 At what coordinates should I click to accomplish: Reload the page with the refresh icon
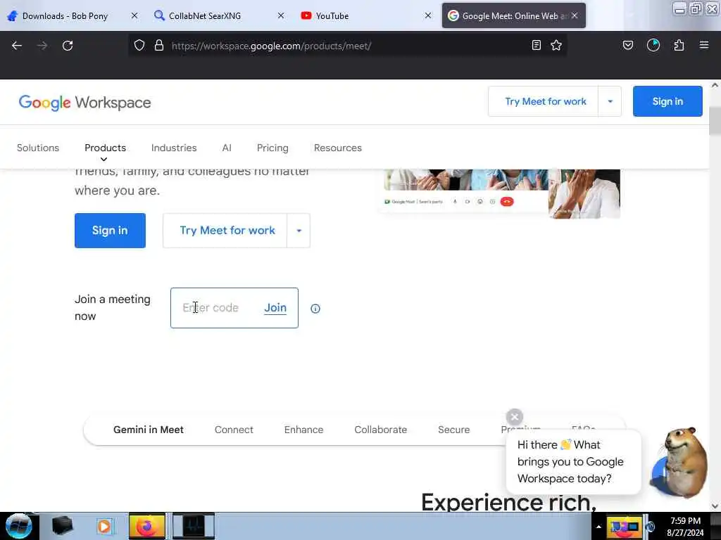pyautogui.click(x=68, y=46)
